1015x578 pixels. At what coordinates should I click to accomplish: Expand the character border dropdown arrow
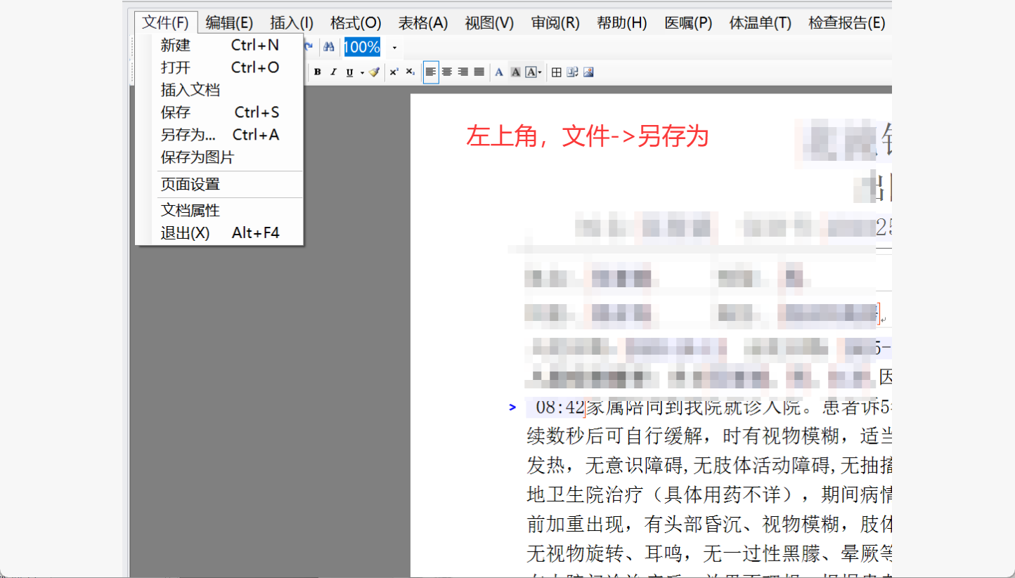[540, 72]
